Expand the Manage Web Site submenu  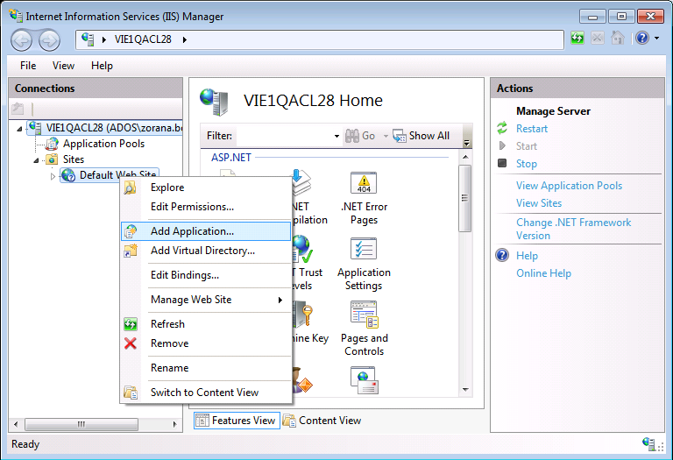pyautogui.click(x=280, y=300)
